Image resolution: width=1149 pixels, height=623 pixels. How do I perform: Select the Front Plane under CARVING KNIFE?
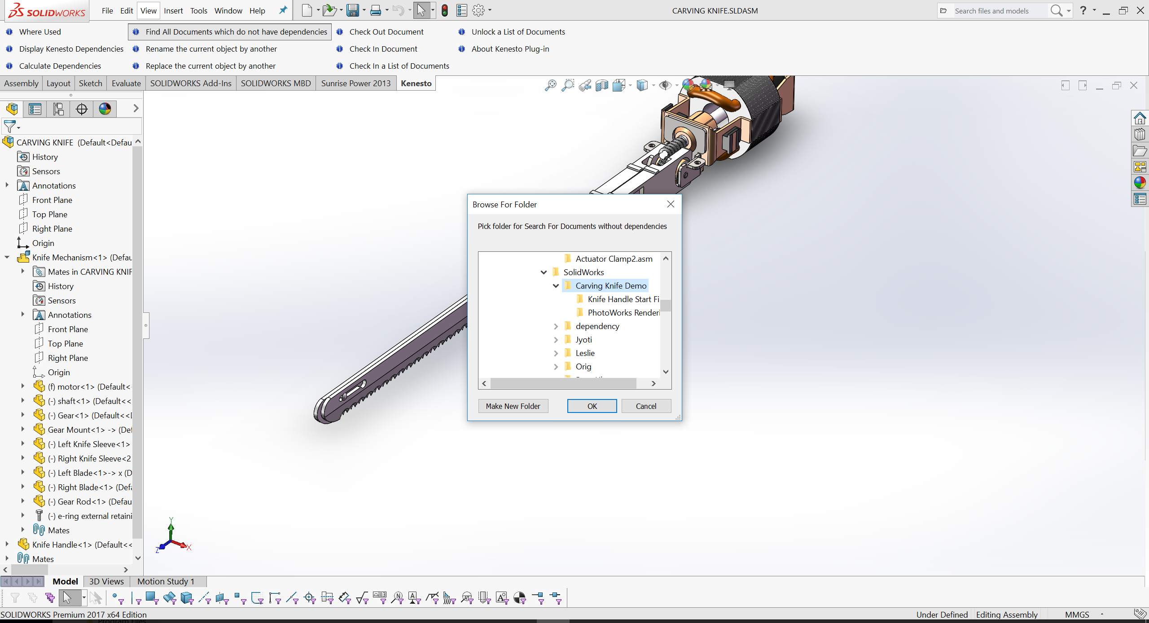[52, 200]
